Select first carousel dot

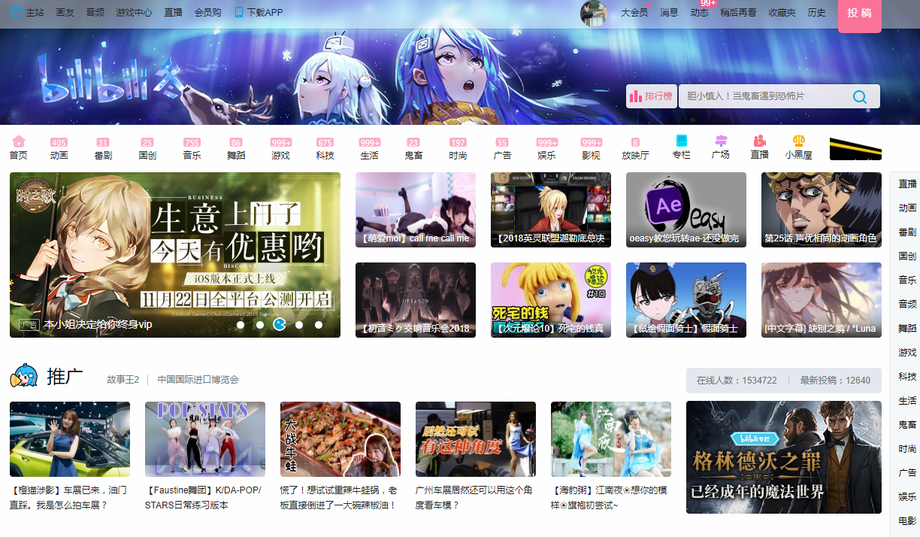click(241, 325)
